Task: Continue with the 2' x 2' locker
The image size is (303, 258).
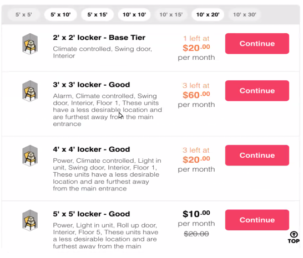Action: 257,44
